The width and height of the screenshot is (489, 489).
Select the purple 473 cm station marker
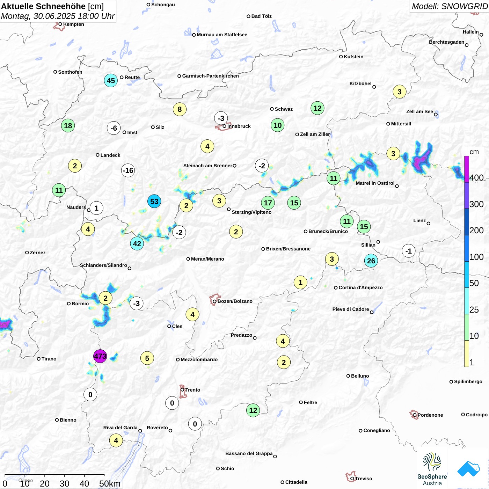pyautogui.click(x=100, y=356)
